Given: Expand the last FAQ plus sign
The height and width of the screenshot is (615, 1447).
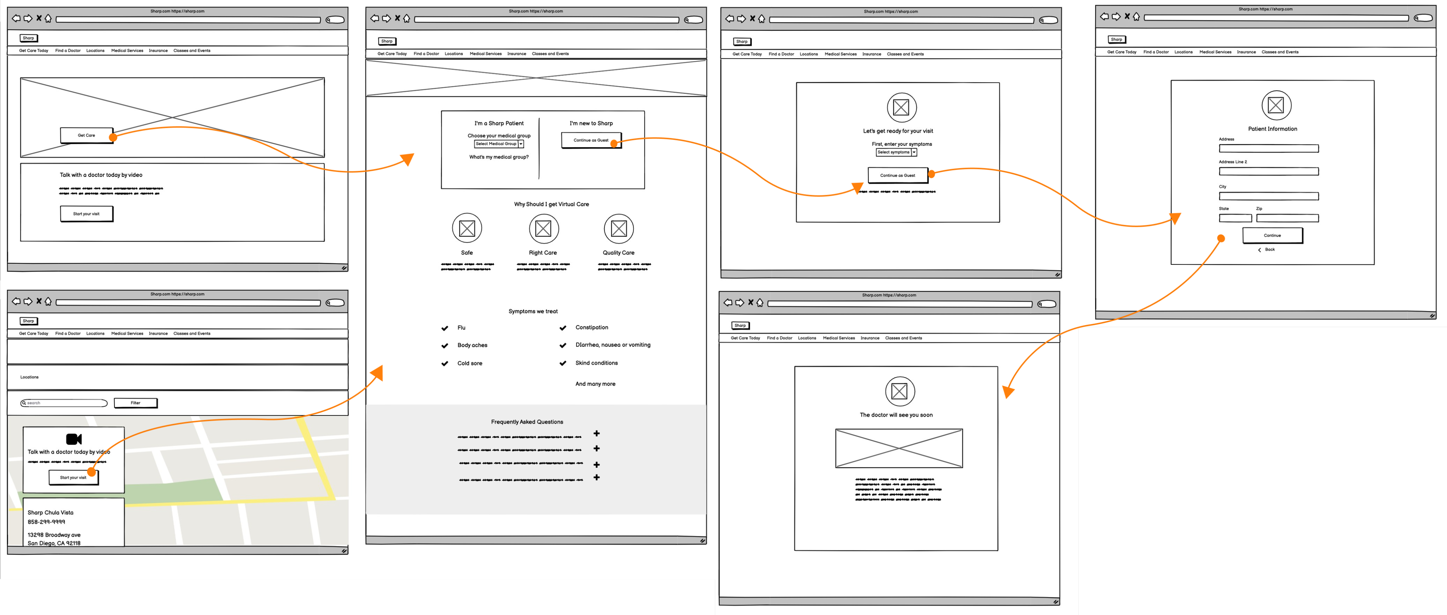Looking at the screenshot, I should point(597,478).
